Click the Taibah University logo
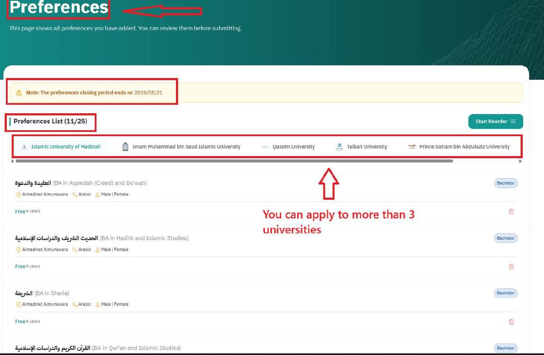The height and width of the screenshot is (355, 544). click(340, 147)
